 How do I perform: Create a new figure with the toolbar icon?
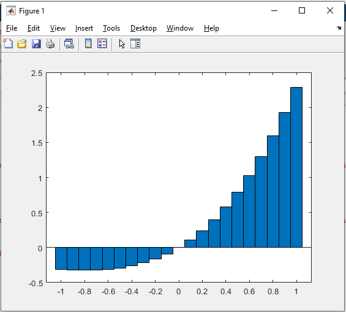coord(8,44)
